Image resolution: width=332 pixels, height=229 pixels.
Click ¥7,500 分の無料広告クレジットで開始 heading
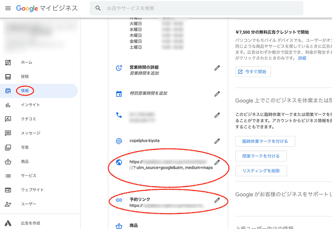[272, 32]
